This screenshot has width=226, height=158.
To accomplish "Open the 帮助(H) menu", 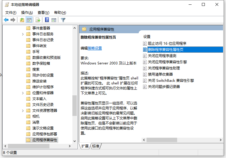I will 60,13.
